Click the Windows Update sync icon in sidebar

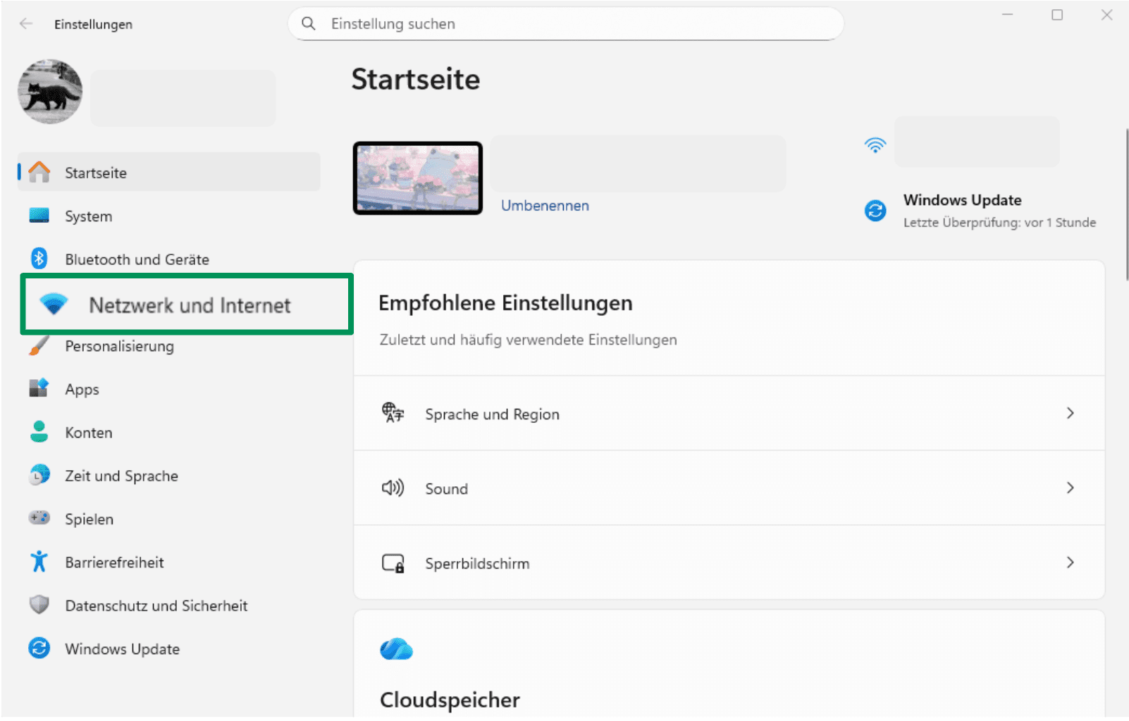point(39,648)
